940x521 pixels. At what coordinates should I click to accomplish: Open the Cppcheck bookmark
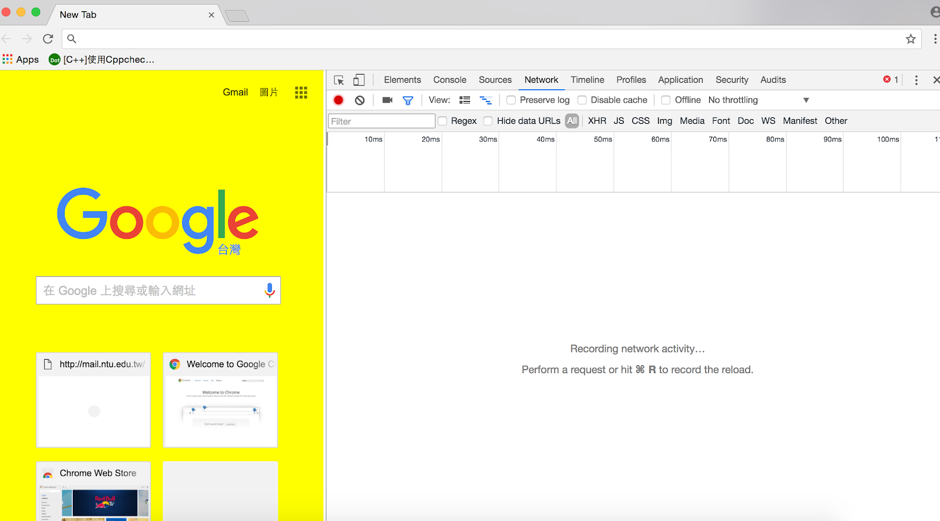[x=102, y=59]
